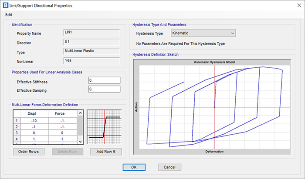
Task: Click the Type field MultiLinear Plastic
Action: pyautogui.click(x=91, y=51)
